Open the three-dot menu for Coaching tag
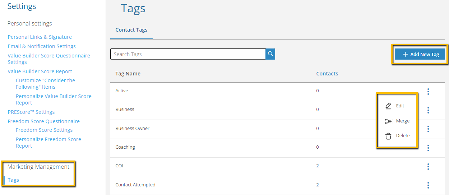The width and height of the screenshot is (449, 195). click(428, 148)
